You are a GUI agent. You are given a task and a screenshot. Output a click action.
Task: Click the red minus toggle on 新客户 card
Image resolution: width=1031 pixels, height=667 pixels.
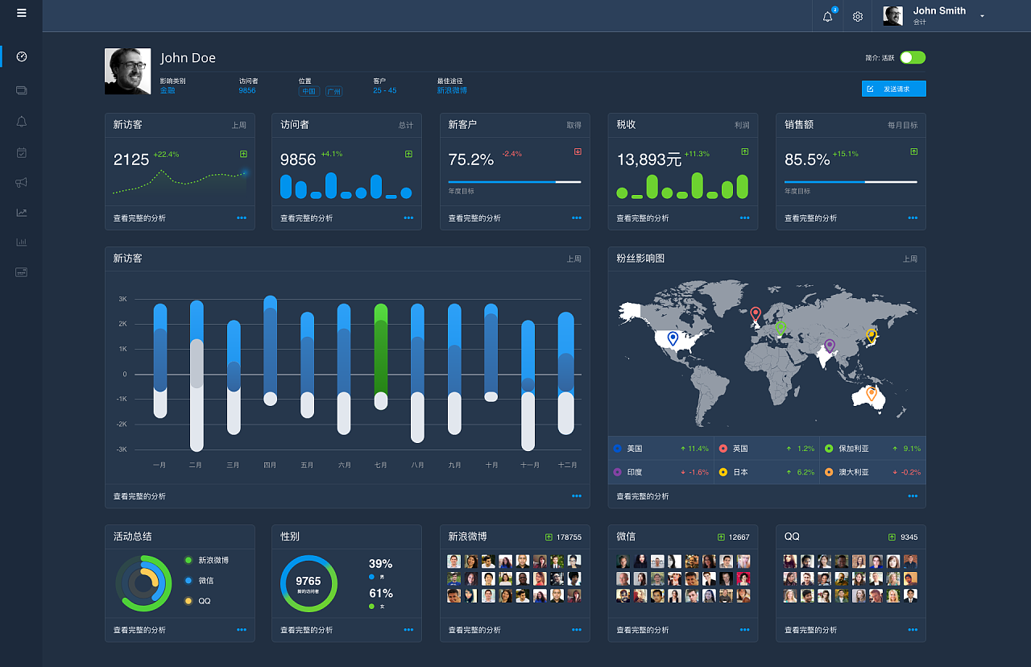tap(577, 151)
